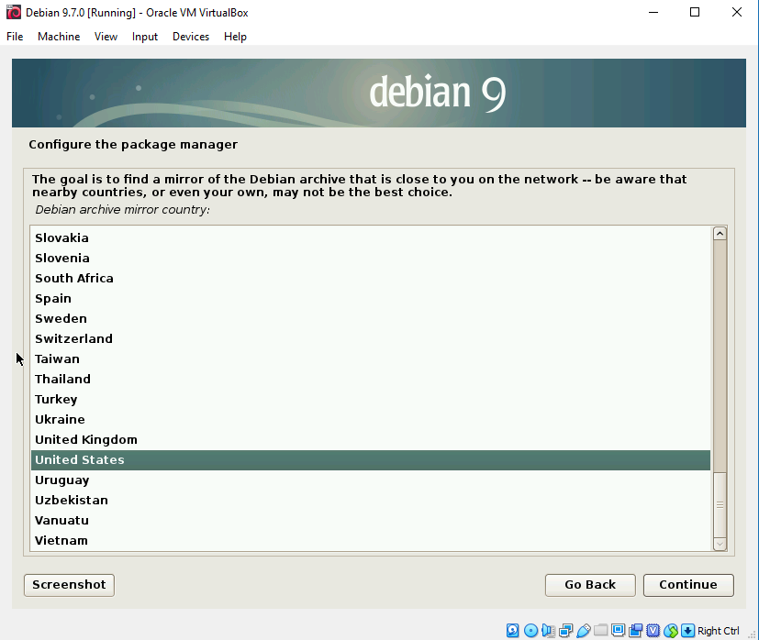This screenshot has width=759, height=640.
Task: Select Turkey as mirror country
Action: [x=371, y=400]
